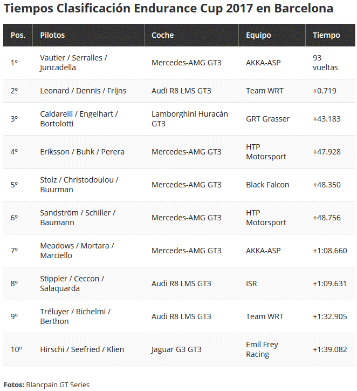Click the 'Tiempo' column header
The height and width of the screenshot is (391, 357).
coord(326,35)
